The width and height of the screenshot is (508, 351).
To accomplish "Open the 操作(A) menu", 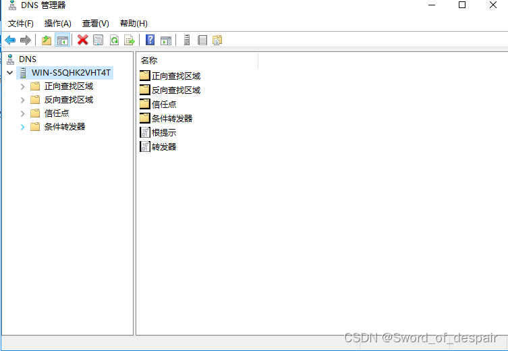I will coord(57,24).
